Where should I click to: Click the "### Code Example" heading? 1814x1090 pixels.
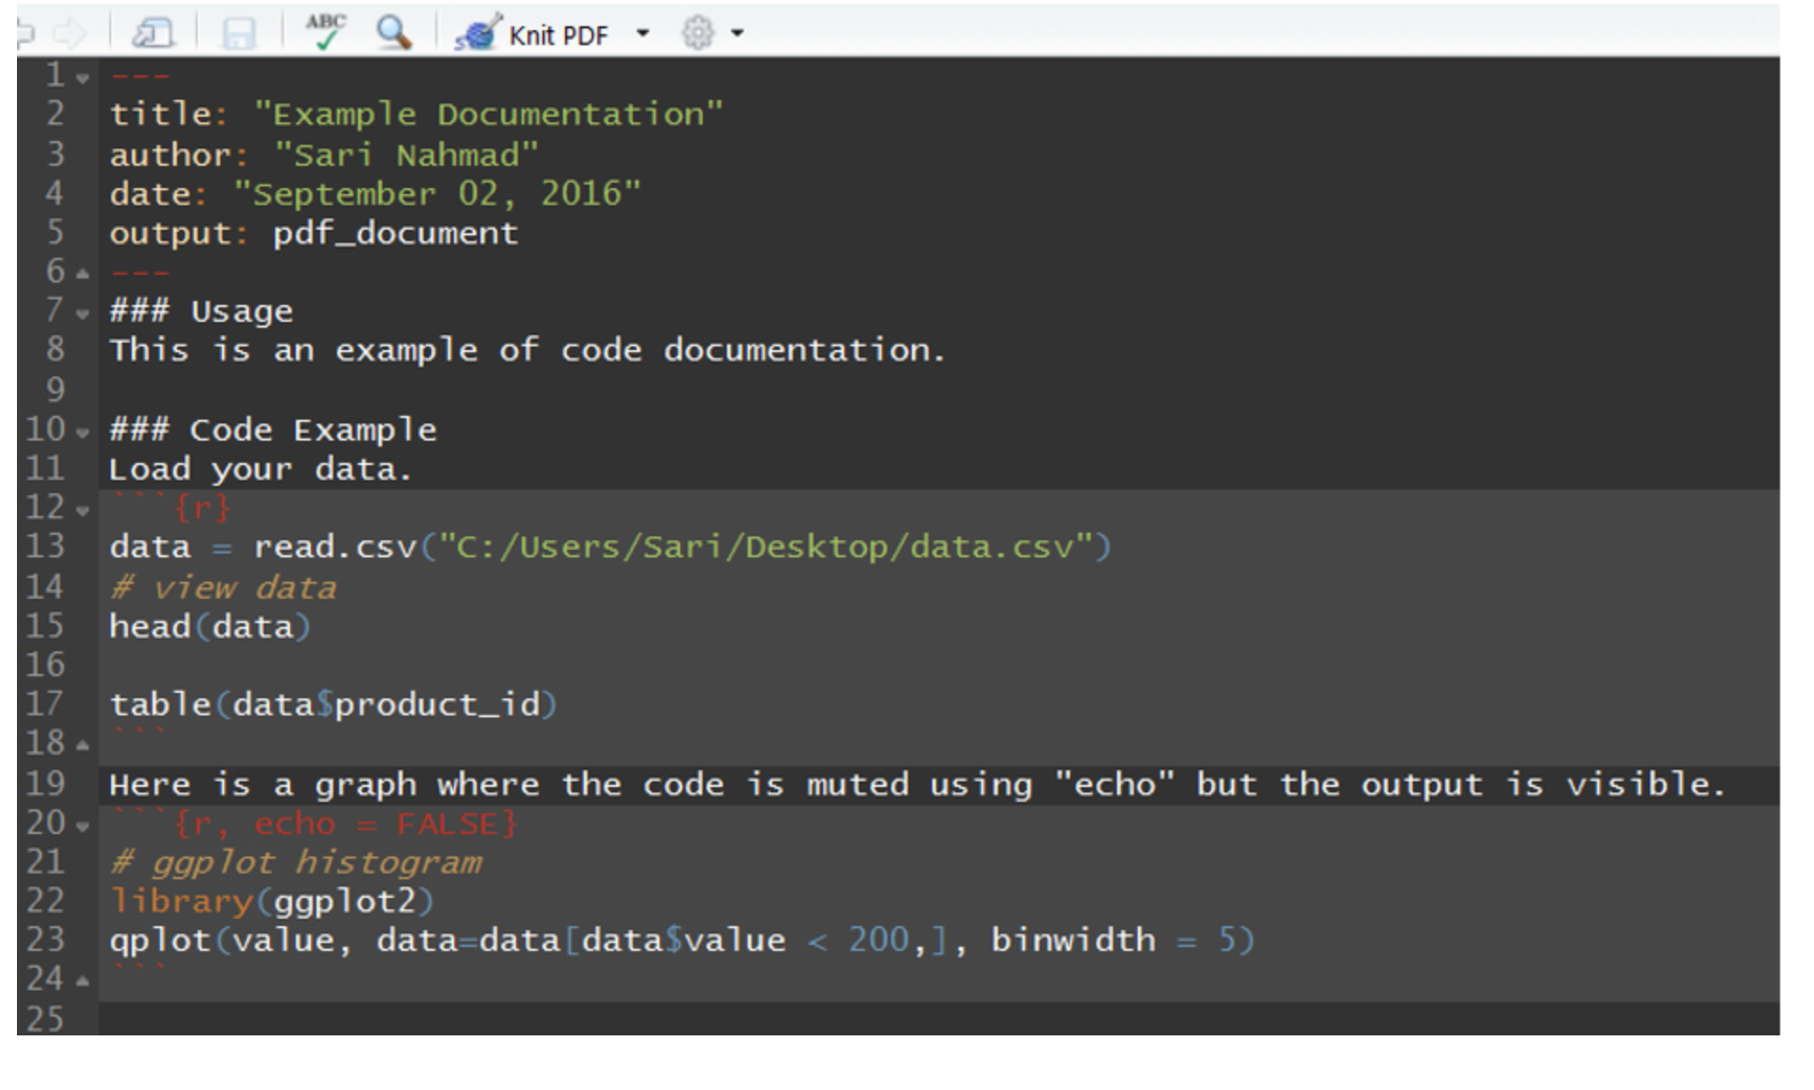tap(273, 430)
